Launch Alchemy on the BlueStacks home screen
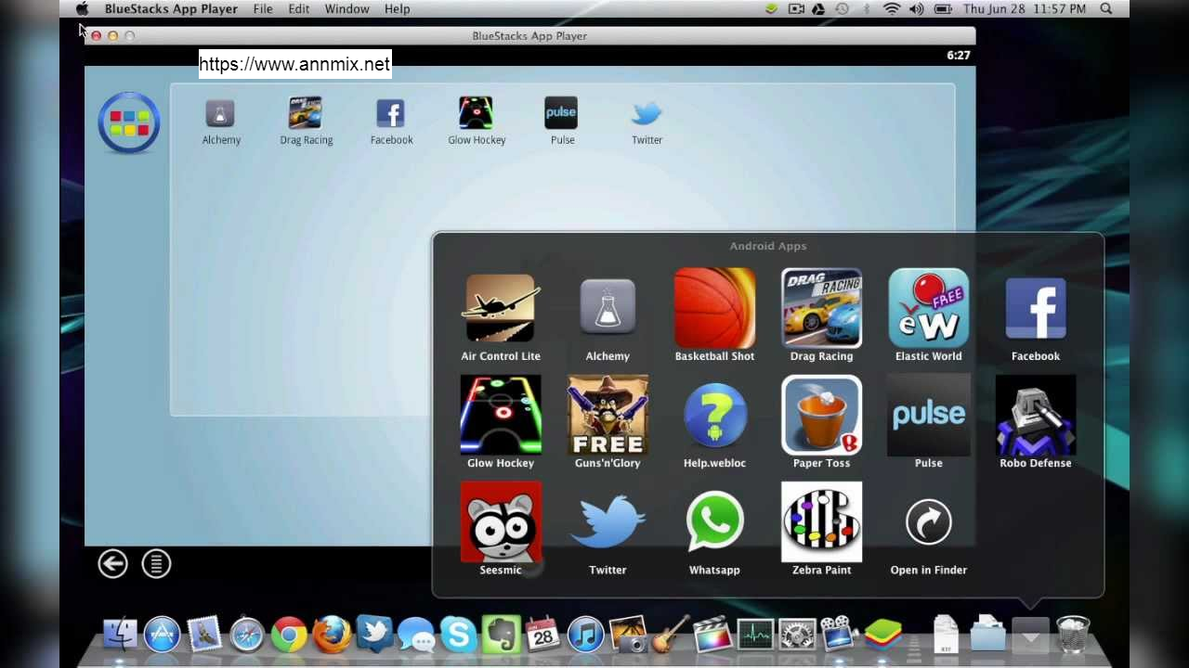The height and width of the screenshot is (668, 1189). pyautogui.click(x=220, y=113)
